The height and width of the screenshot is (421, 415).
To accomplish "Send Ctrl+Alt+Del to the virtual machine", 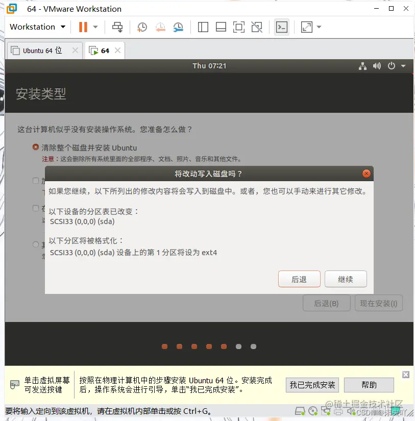I will coord(117,27).
